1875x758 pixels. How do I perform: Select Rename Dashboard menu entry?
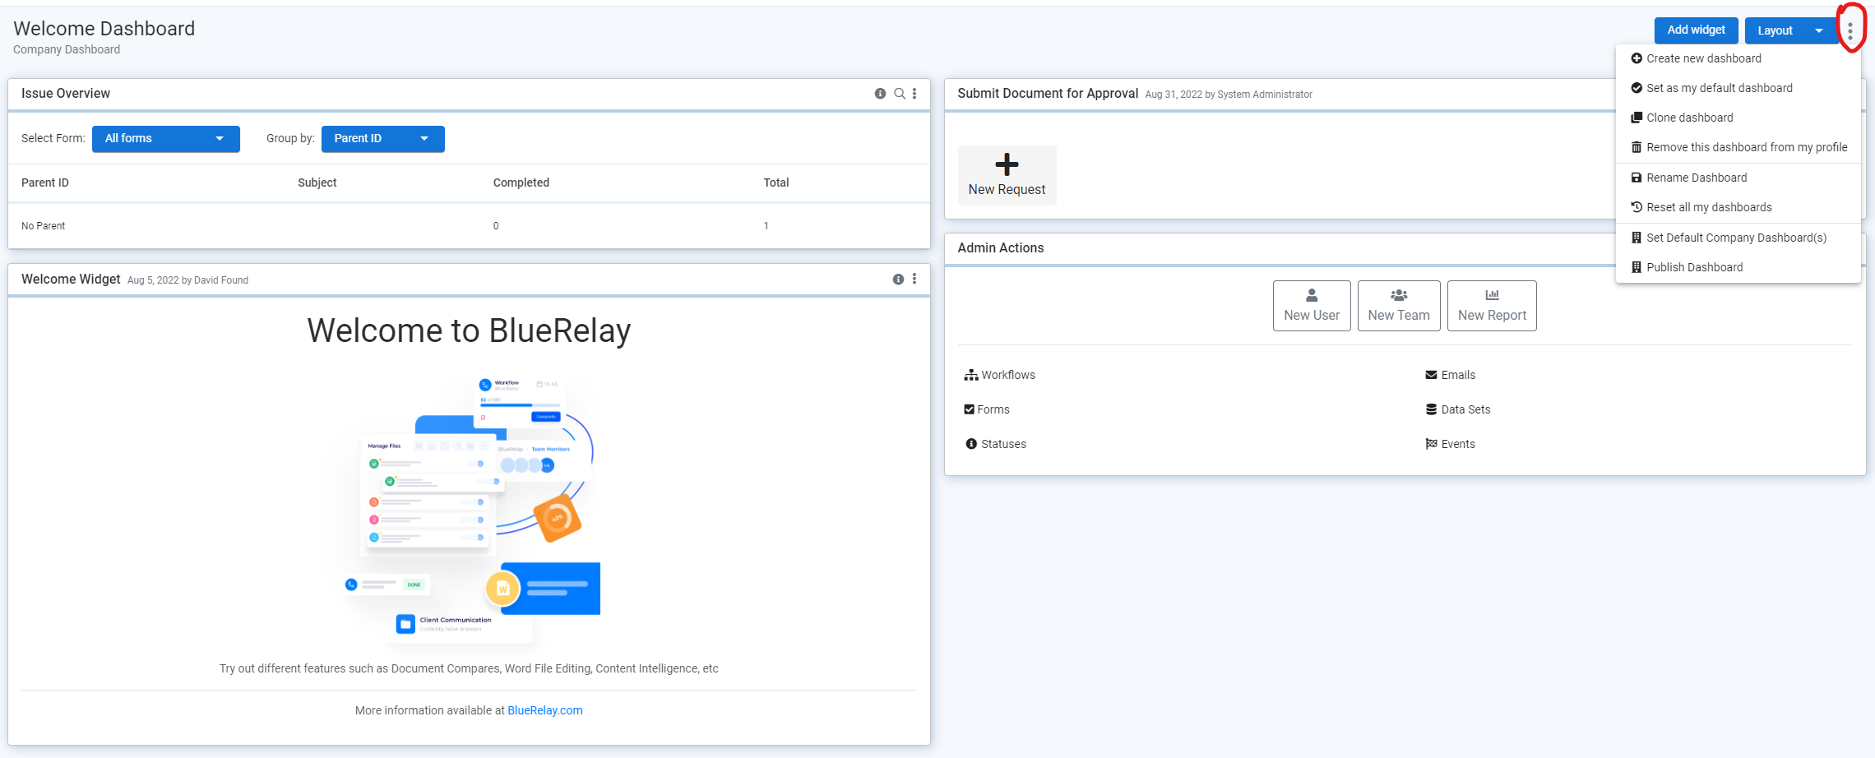tap(1738, 178)
